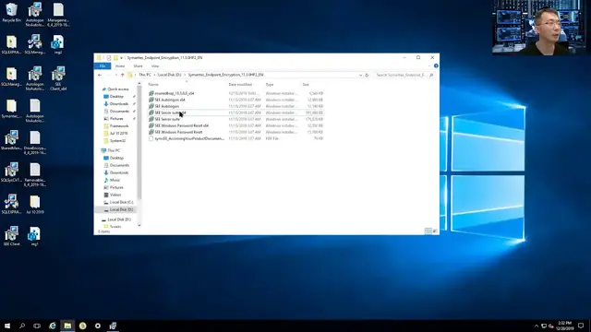Open the View ribbon tab
The height and width of the screenshot is (332, 591).
[x=155, y=65]
